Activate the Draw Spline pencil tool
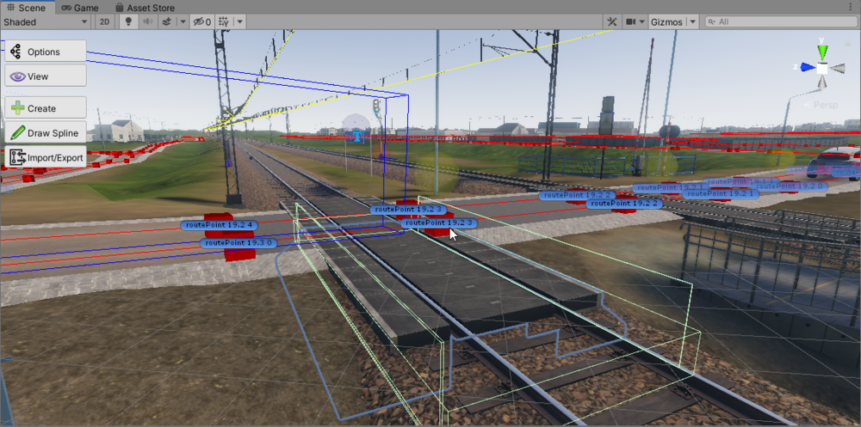 46,132
